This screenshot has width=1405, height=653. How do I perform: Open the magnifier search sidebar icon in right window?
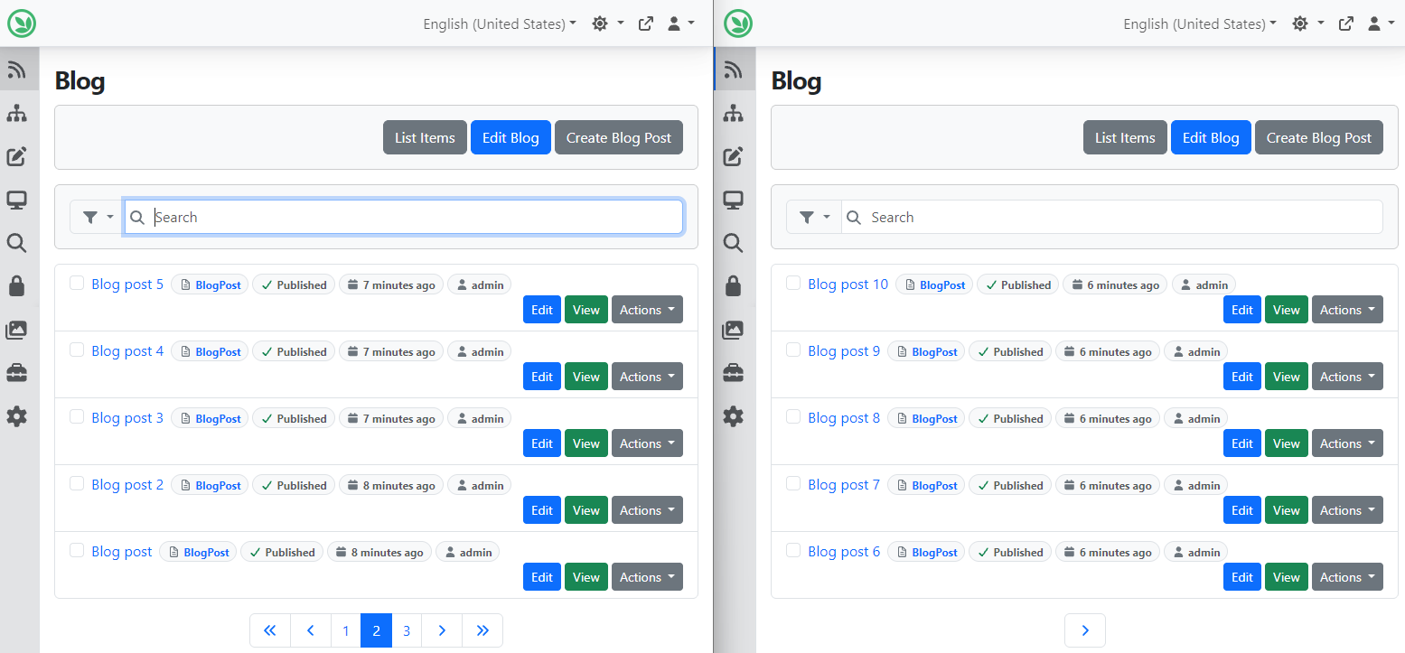[x=734, y=243]
